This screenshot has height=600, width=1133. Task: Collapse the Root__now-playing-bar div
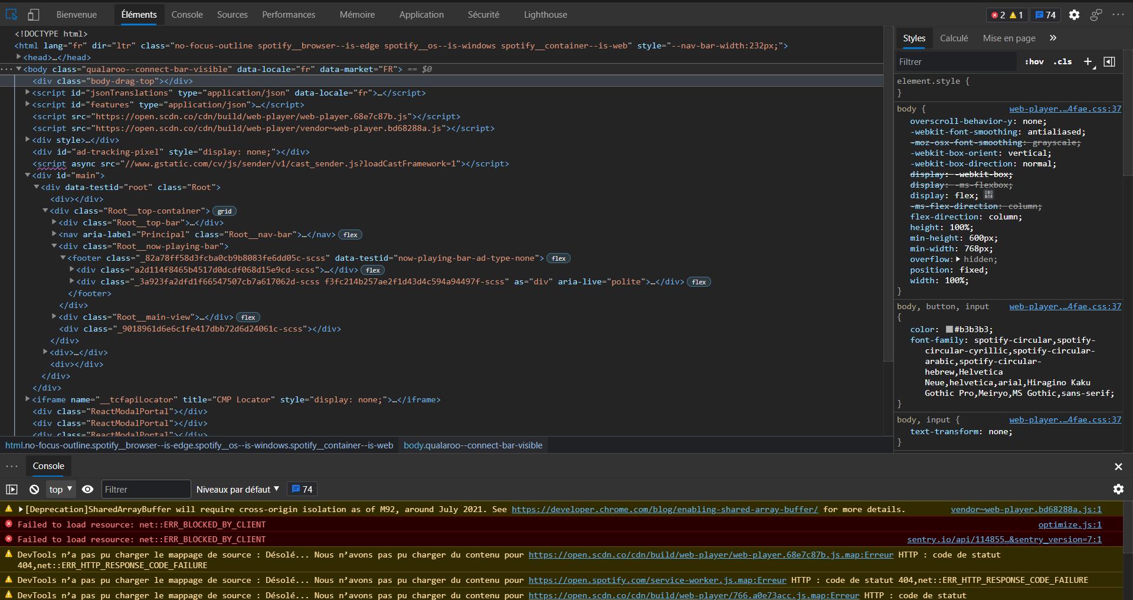tap(54, 245)
